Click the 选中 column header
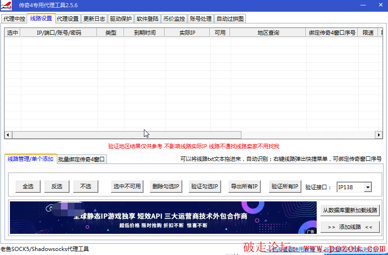388x255 pixels. pyautogui.click(x=12, y=32)
